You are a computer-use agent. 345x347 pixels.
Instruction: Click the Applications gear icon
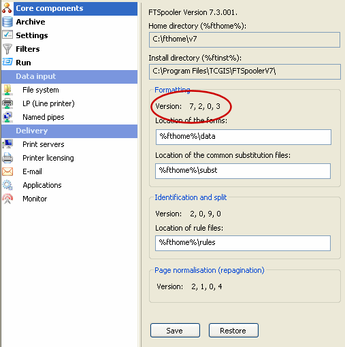click(x=7, y=185)
